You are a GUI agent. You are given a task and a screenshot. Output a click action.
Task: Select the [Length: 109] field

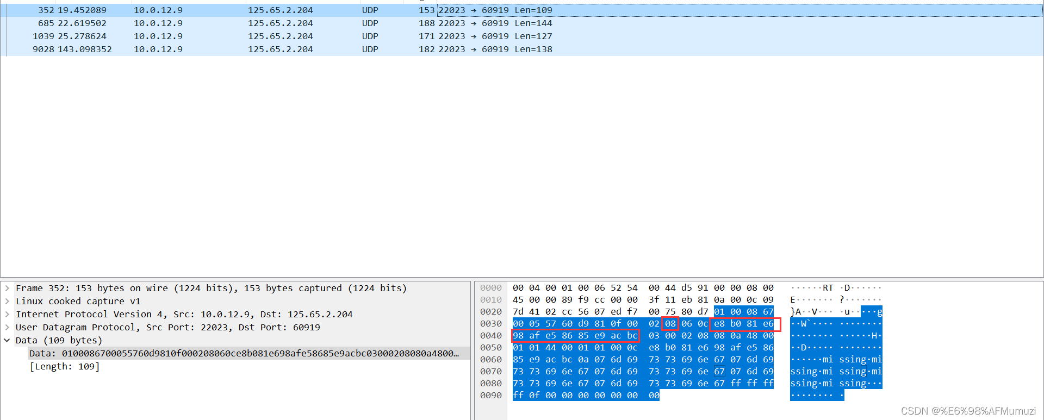tap(65, 367)
